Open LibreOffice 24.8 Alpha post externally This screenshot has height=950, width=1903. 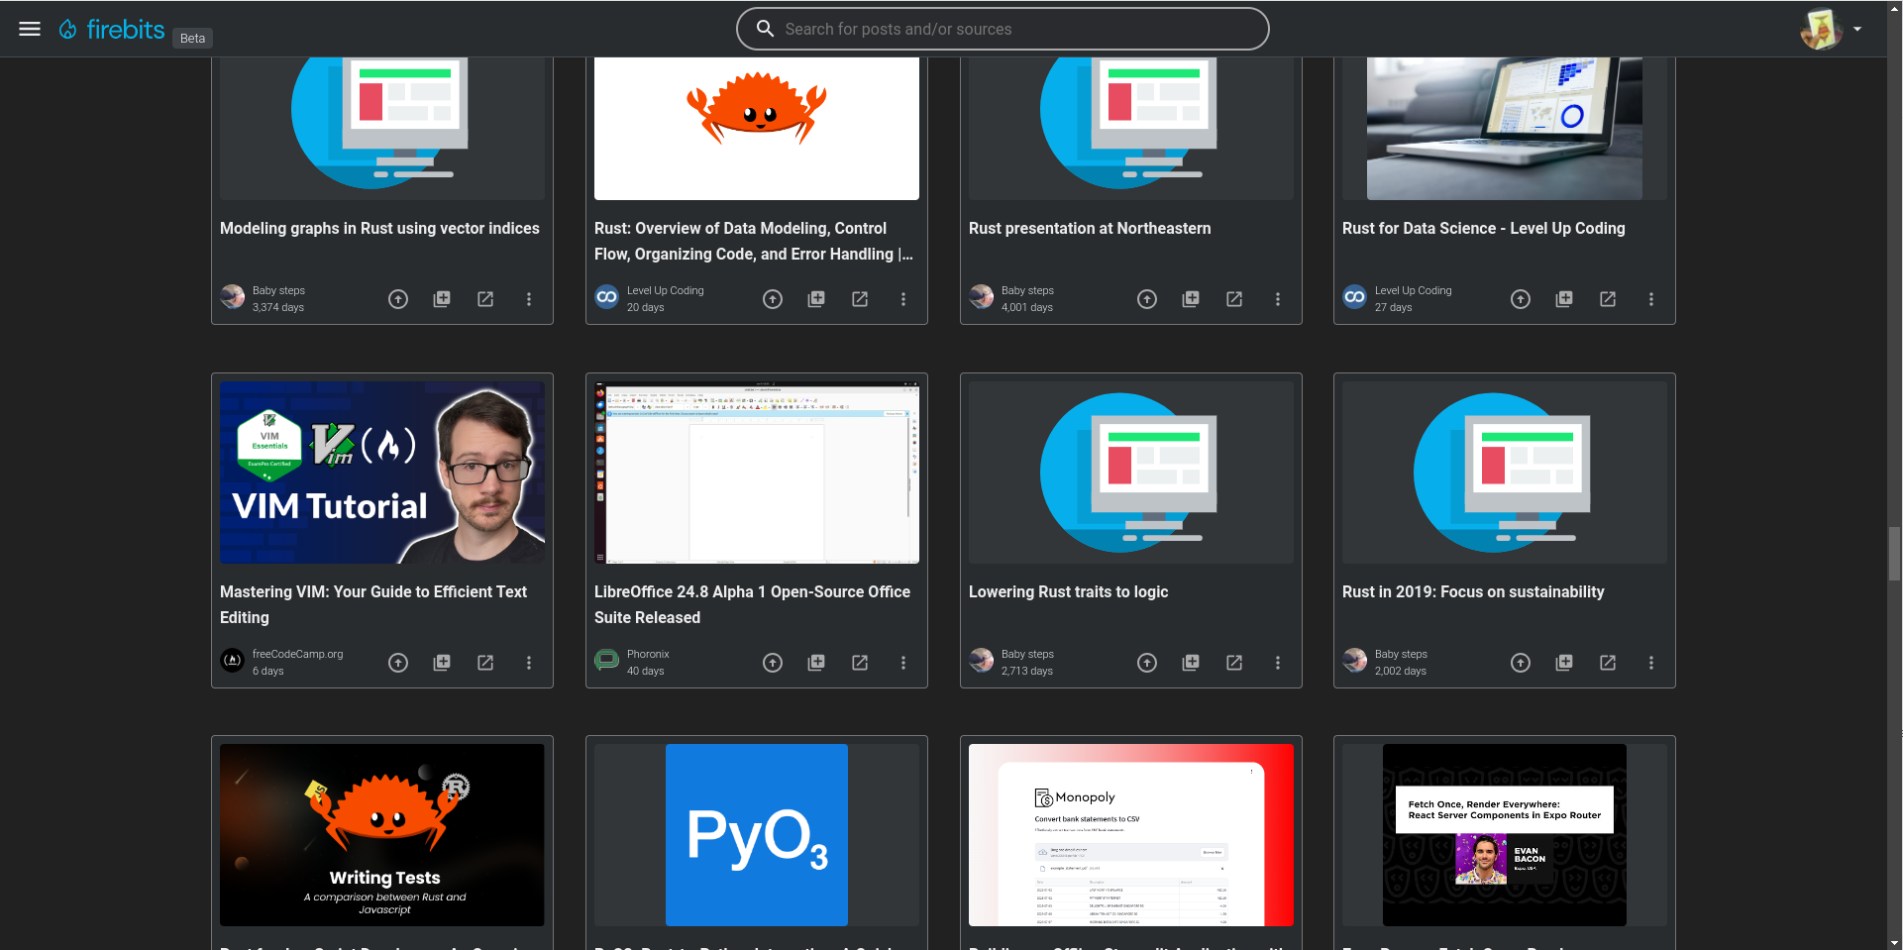(x=860, y=663)
